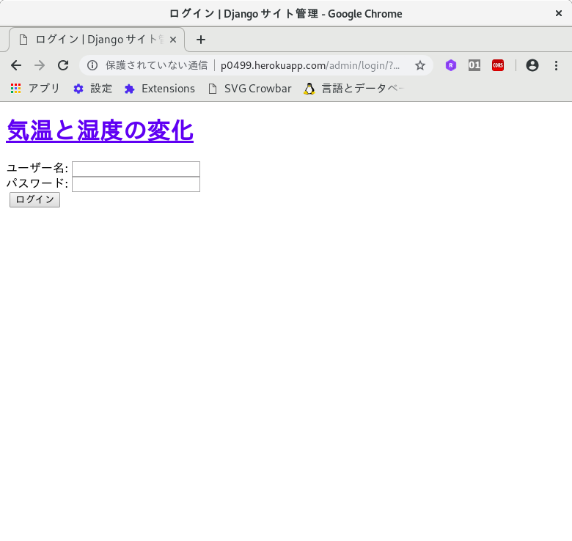Close the Google Chrome window
The width and height of the screenshot is (572, 541).
point(559,13)
